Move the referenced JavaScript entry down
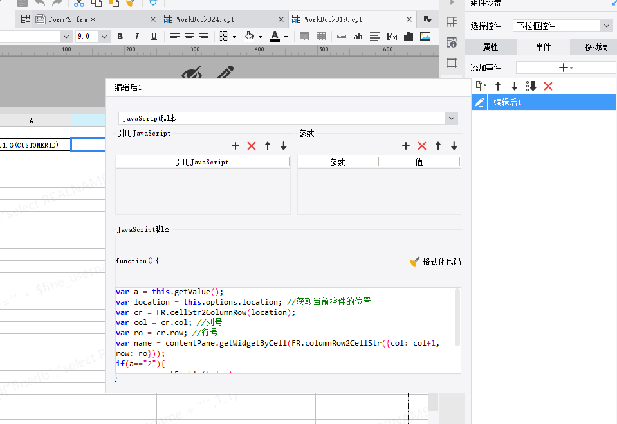 tap(283, 146)
